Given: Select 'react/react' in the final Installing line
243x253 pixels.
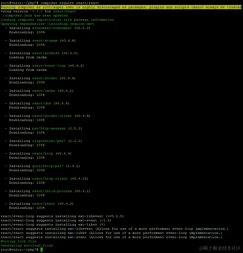Looking at the screenshot, I should pyautogui.click(x=44, y=204).
